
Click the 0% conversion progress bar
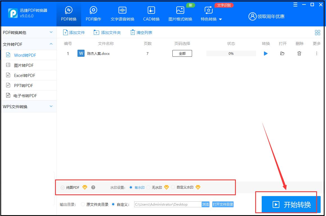(231, 53)
